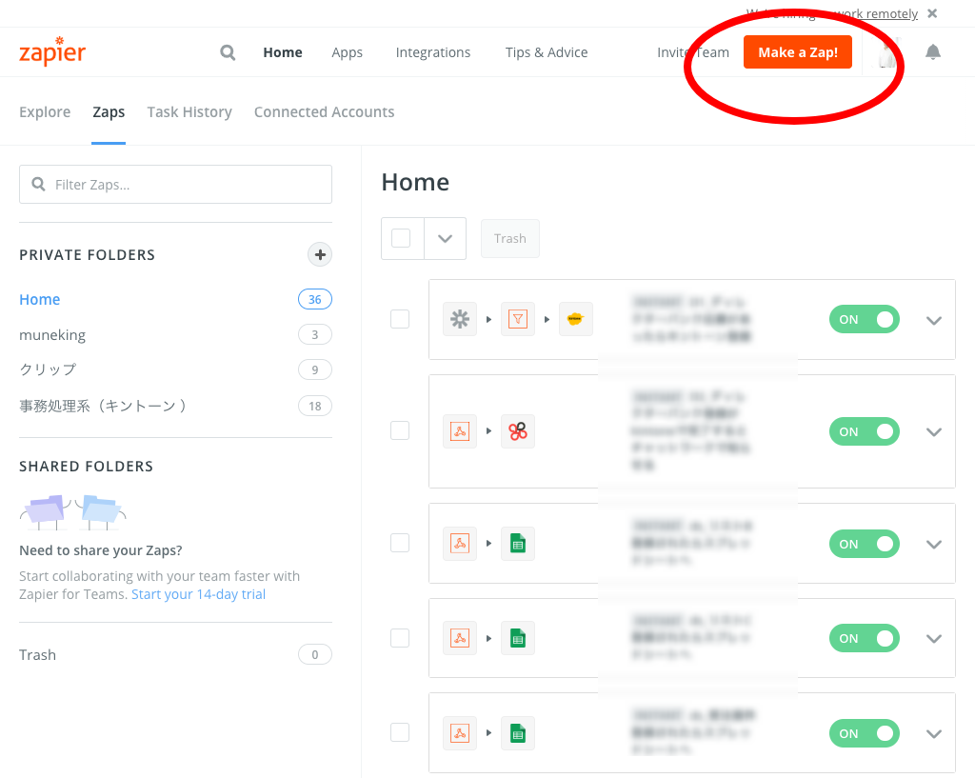Screen dimensions: 975x778
Task: Click the red Chatwork icon in second Zap
Action: [517, 431]
